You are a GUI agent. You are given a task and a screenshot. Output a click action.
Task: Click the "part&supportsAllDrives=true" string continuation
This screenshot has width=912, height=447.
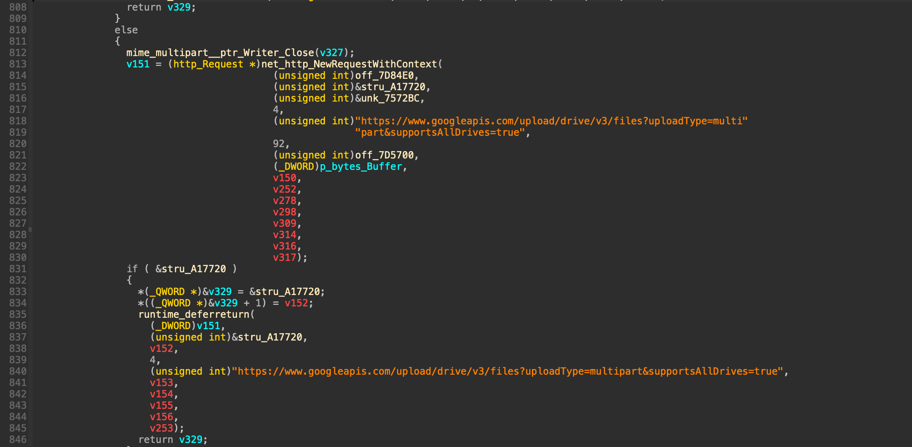[x=440, y=132]
